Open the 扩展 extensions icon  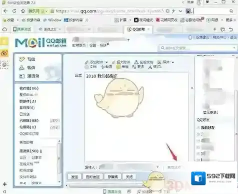pos(116,20)
